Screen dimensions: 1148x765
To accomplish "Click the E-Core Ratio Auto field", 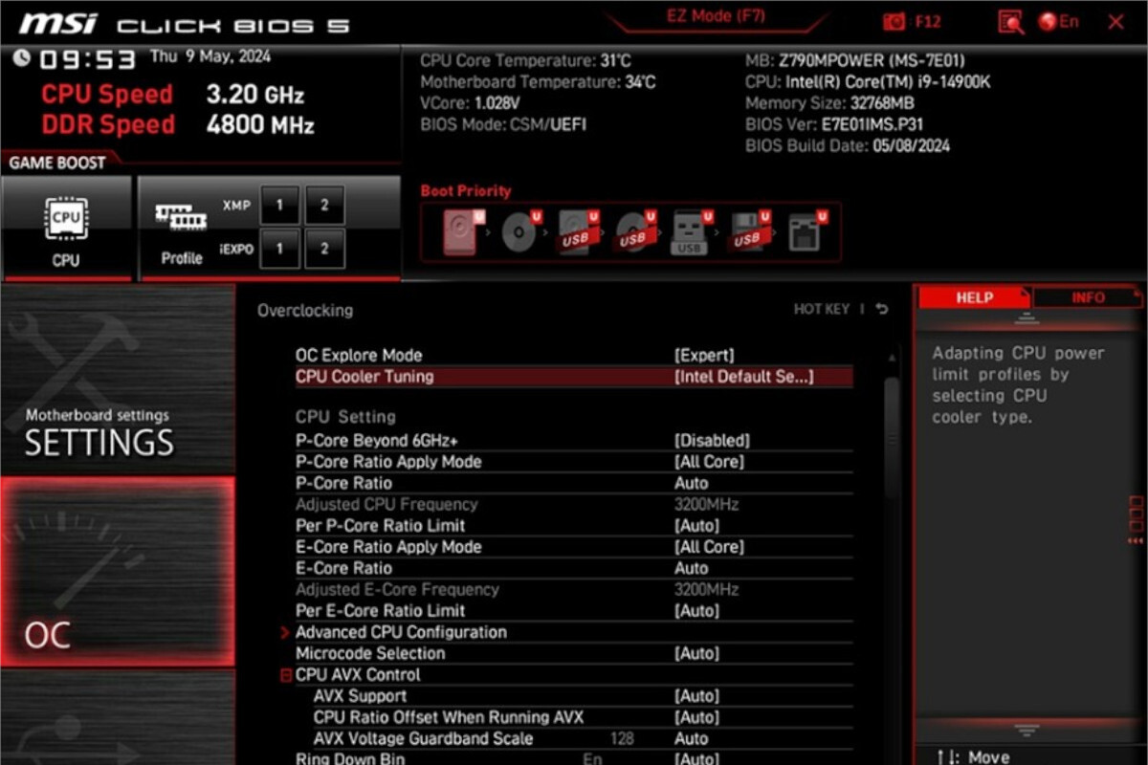I will click(691, 568).
